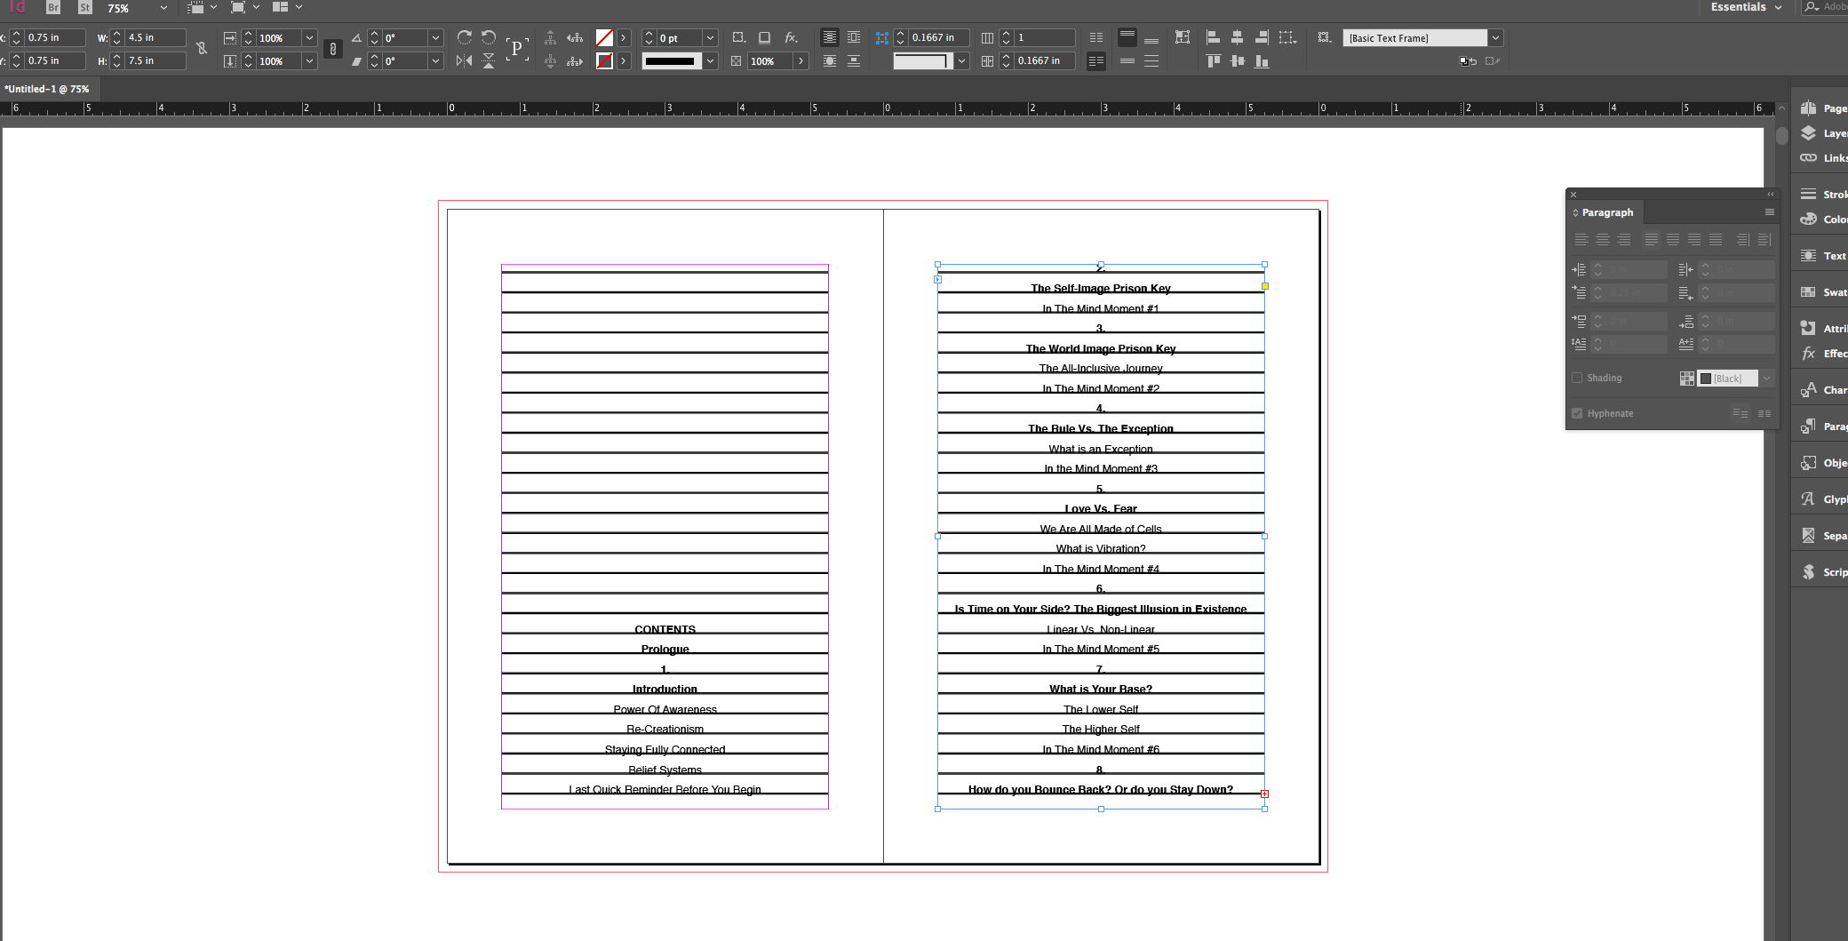
Task: Expand the Basic Text Frame object style dropdown
Action: (1496, 38)
